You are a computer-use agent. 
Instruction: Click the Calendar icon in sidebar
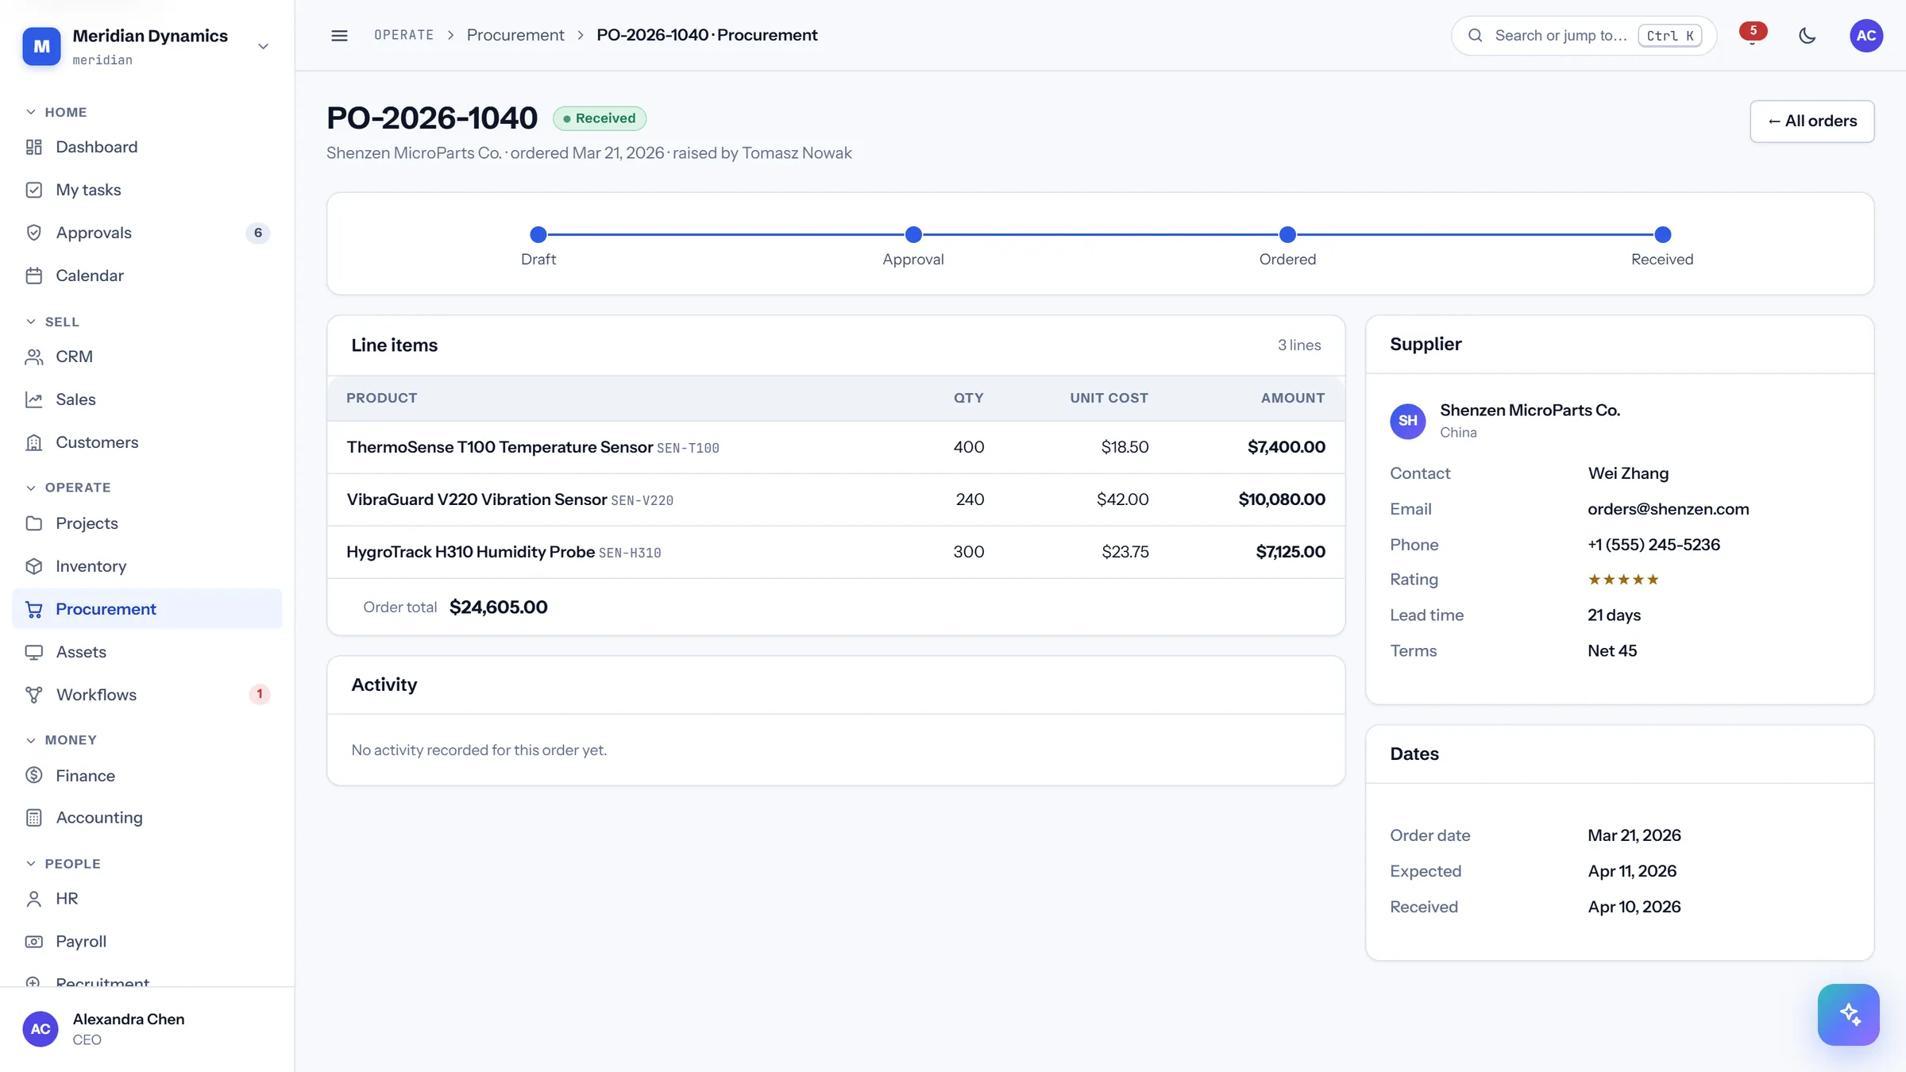click(33, 276)
